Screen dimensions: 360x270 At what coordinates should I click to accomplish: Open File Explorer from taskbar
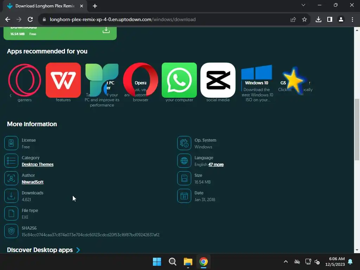pos(188,262)
